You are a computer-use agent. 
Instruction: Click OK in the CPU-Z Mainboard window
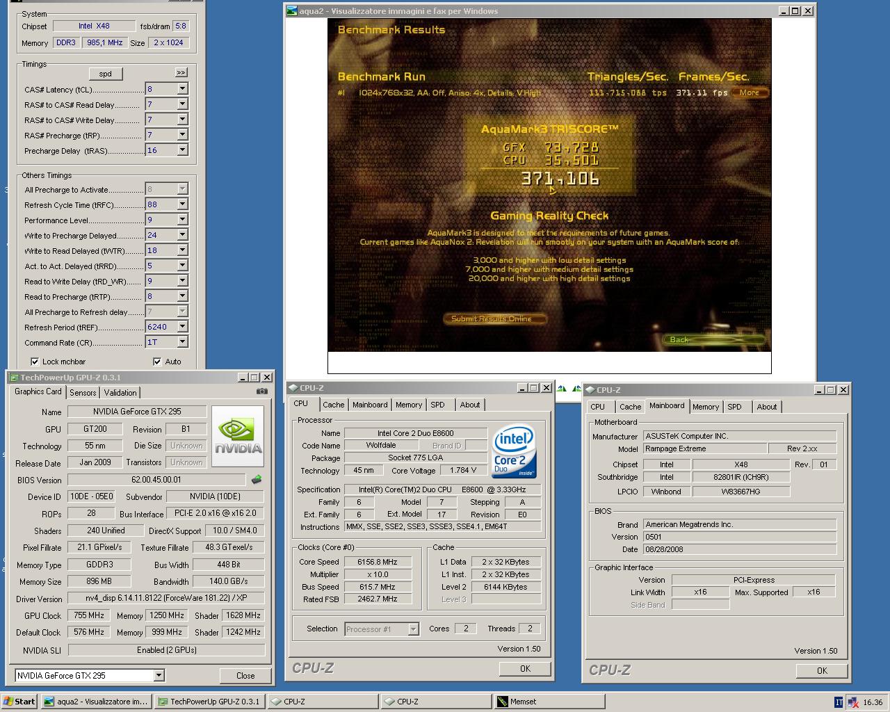click(822, 670)
